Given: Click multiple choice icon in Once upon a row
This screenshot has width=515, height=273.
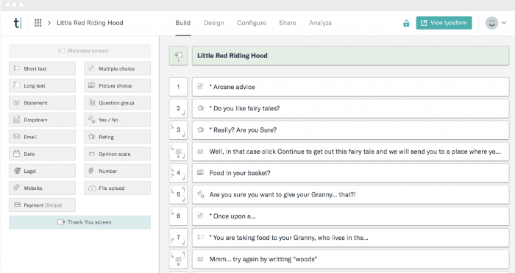Looking at the screenshot, I should coord(200,216).
